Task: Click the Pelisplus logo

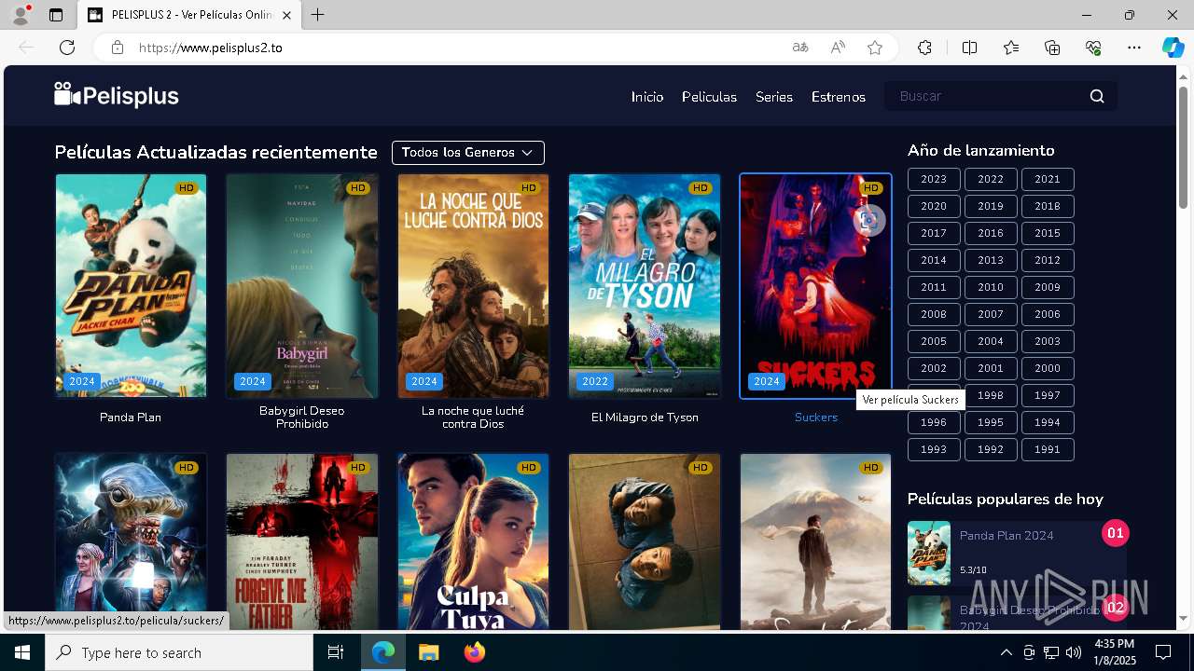Action: (116, 95)
